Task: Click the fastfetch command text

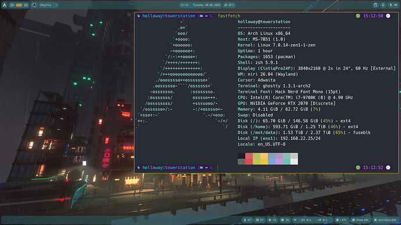Action: [229, 16]
